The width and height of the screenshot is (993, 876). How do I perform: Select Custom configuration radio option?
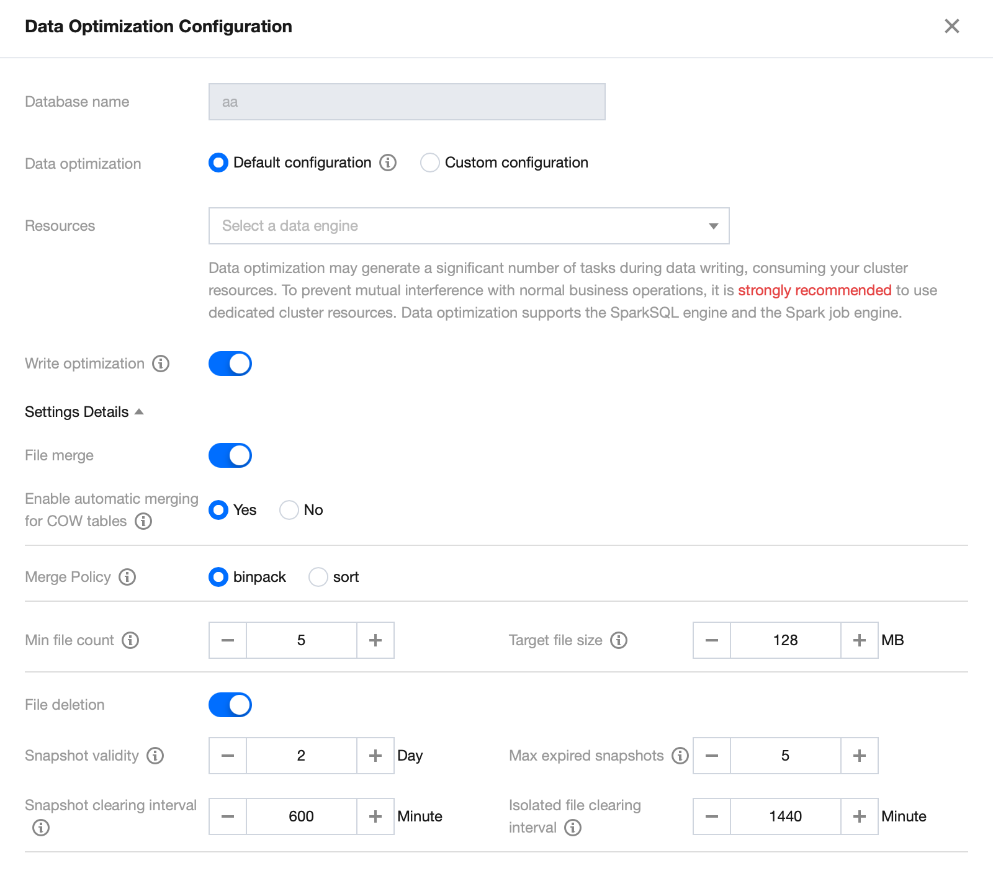pos(429,163)
